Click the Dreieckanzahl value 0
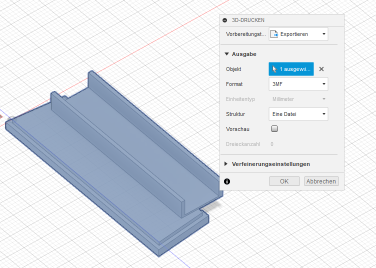This screenshot has height=268, width=376. click(x=272, y=144)
